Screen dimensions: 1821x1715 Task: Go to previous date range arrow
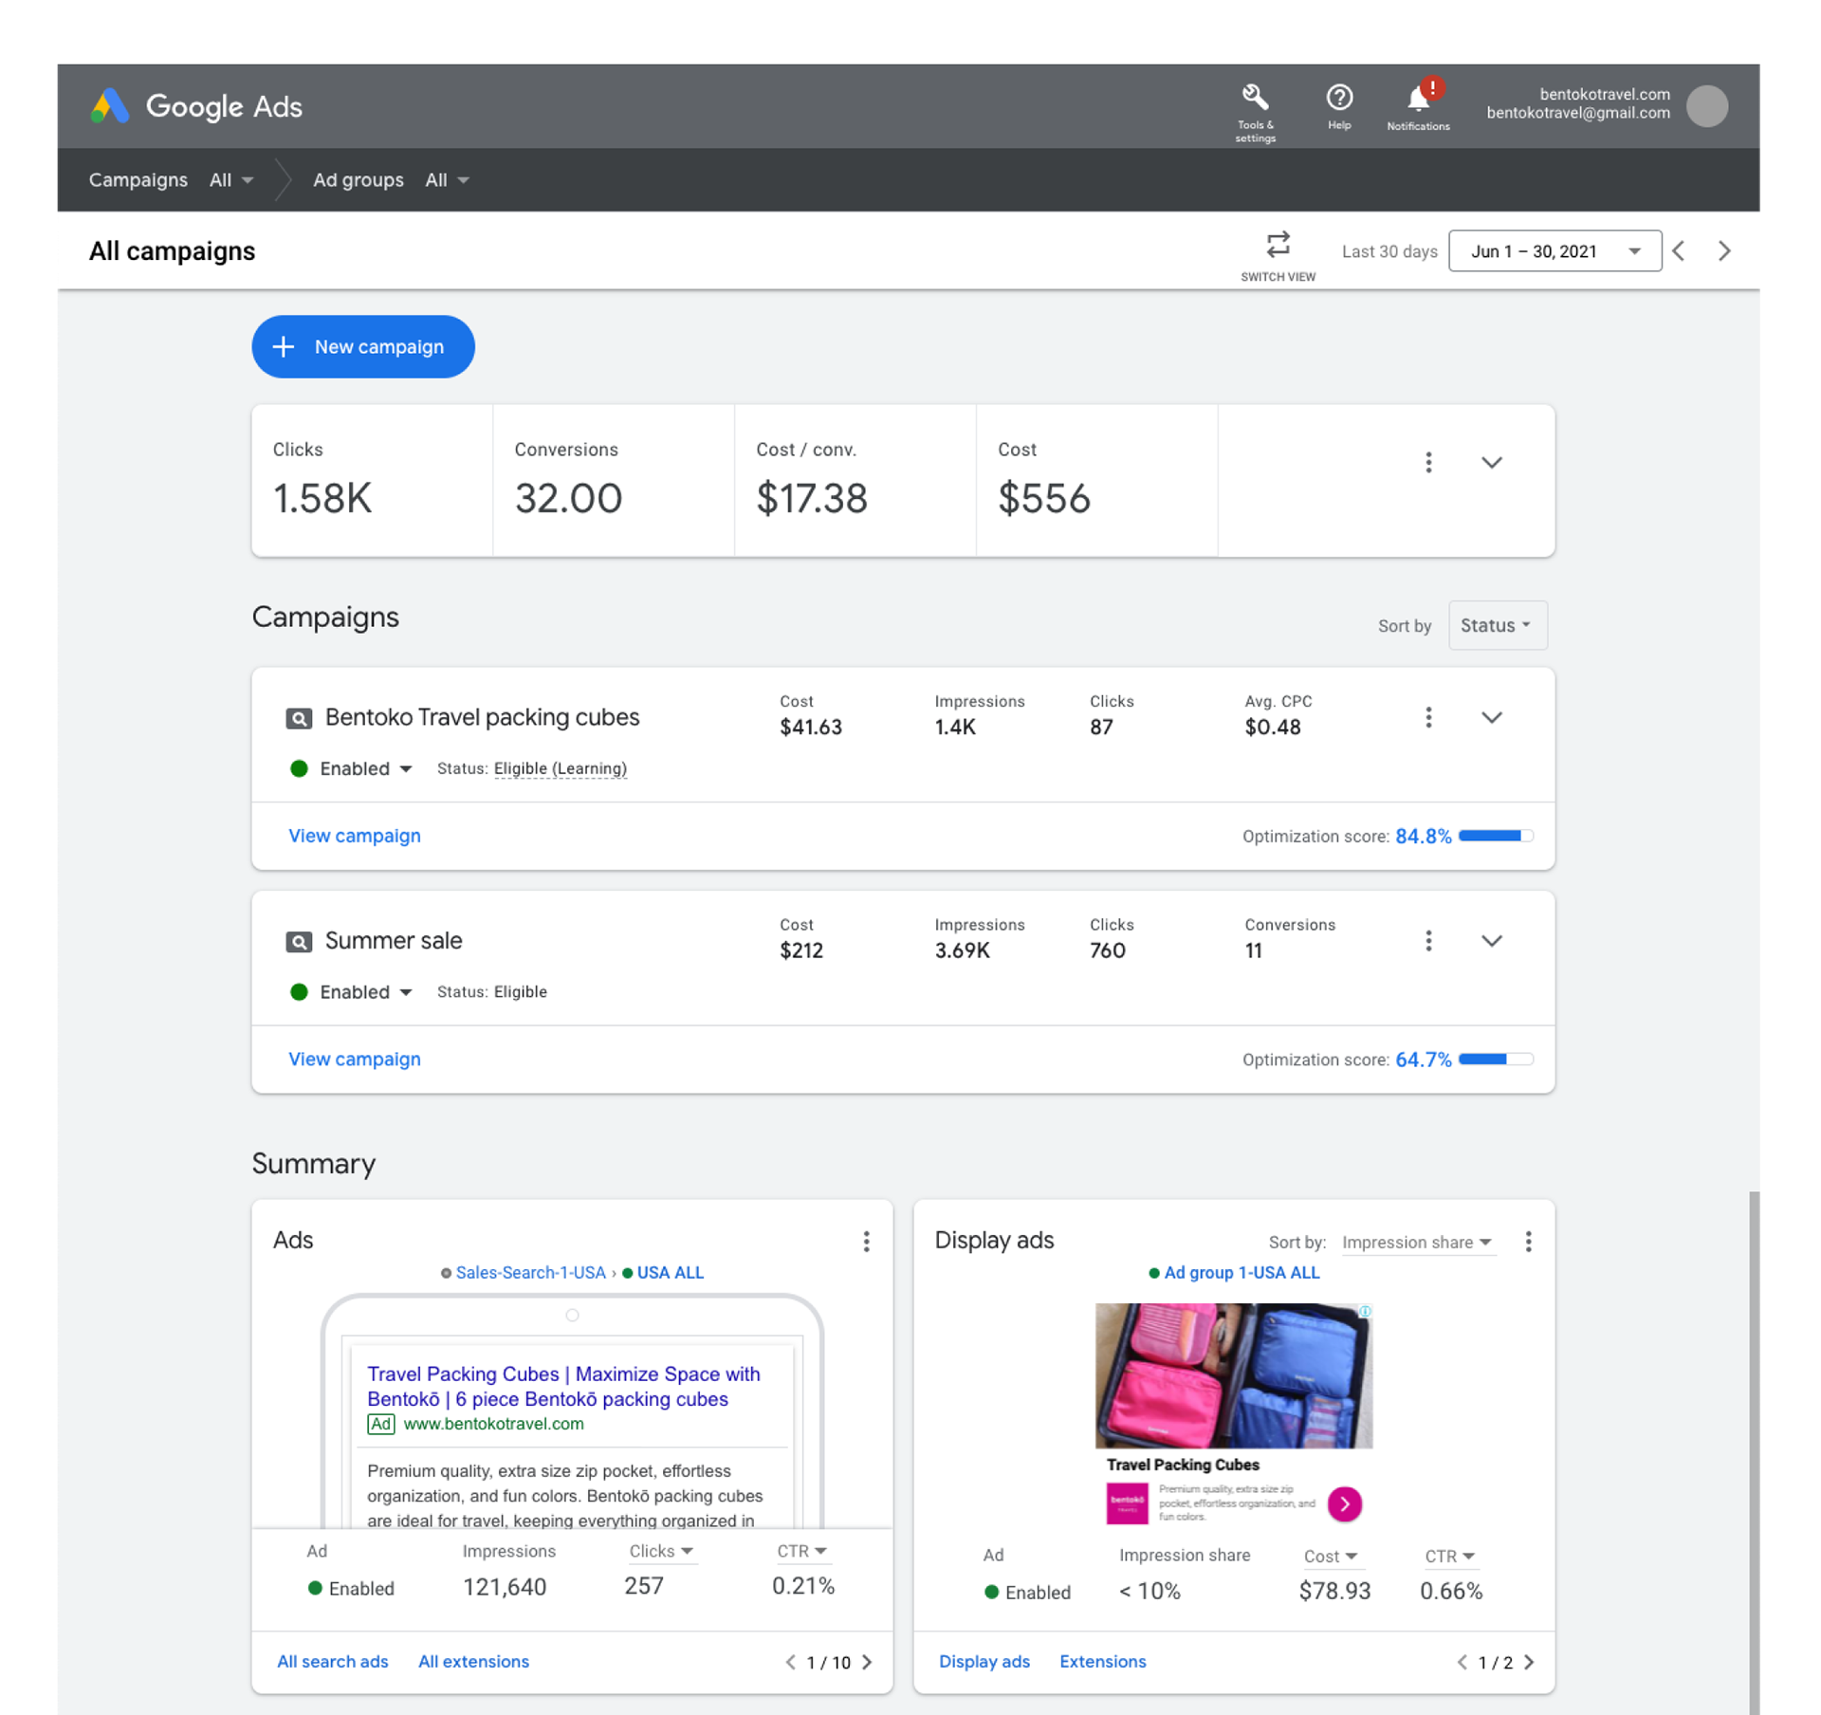(1680, 251)
